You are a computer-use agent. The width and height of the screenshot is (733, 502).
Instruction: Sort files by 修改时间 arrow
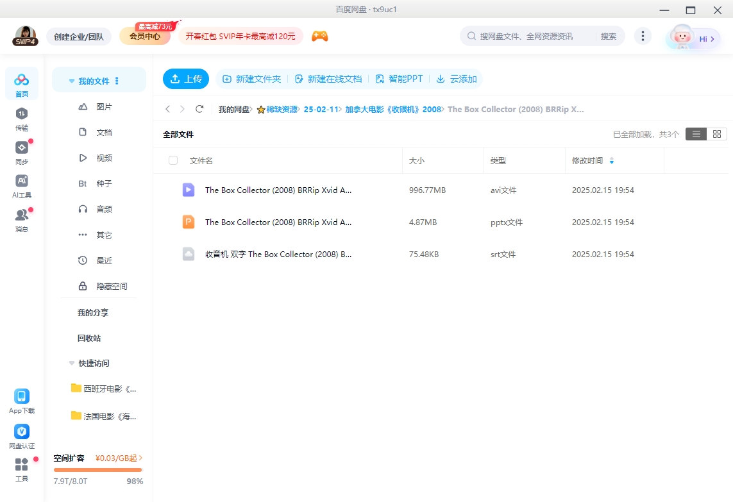click(612, 161)
